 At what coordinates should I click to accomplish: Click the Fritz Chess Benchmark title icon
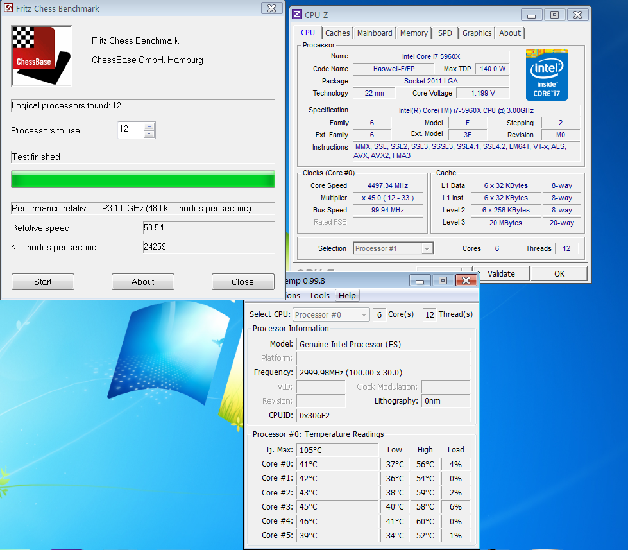(8, 8)
